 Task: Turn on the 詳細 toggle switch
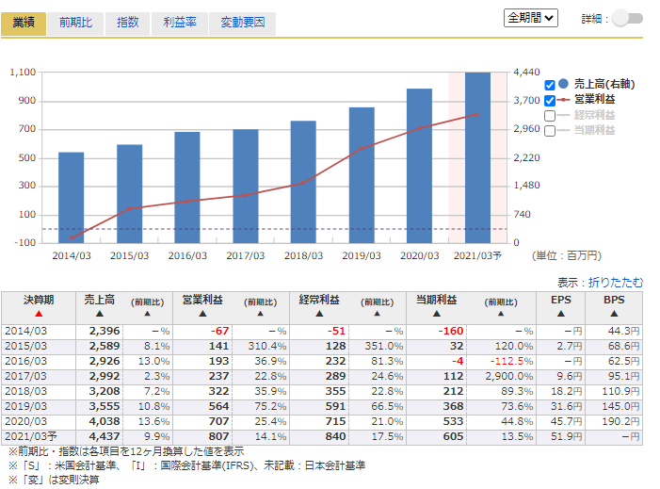pyautogui.click(x=626, y=18)
